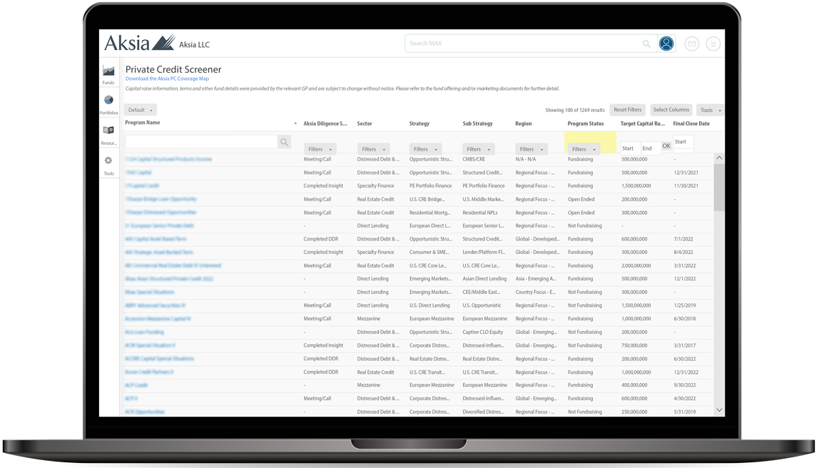The height and width of the screenshot is (468, 819).
Task: Click the Sub Strategy column header
Action: [477, 124]
